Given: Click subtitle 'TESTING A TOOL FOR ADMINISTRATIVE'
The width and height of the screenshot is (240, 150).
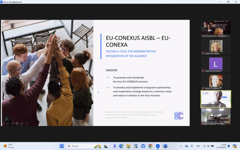Looking at the screenshot, I should click(x=131, y=51).
